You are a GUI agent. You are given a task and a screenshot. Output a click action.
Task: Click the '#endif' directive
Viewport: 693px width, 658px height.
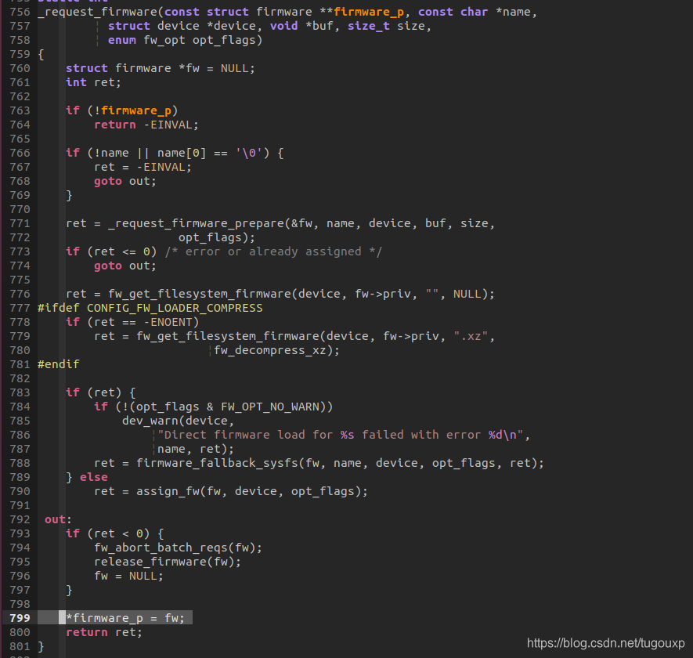[59, 364]
